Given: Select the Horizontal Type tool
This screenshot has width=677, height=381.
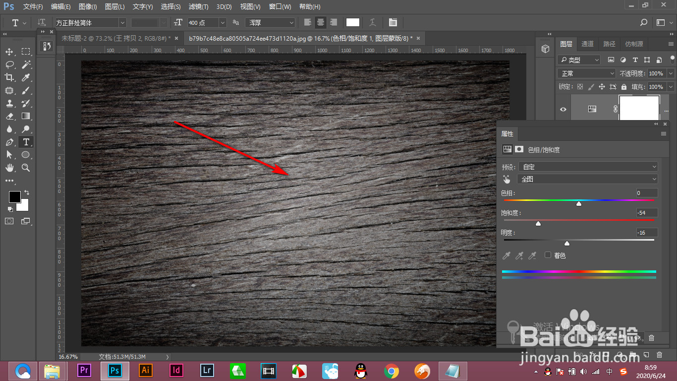Looking at the screenshot, I should (x=26, y=142).
